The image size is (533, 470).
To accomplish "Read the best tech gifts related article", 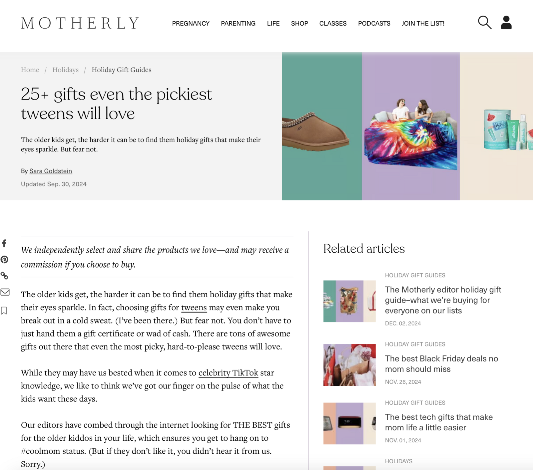I will point(439,422).
